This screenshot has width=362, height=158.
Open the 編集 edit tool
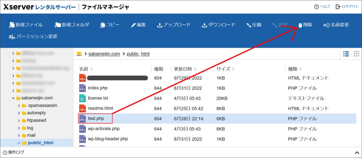[x=138, y=25]
